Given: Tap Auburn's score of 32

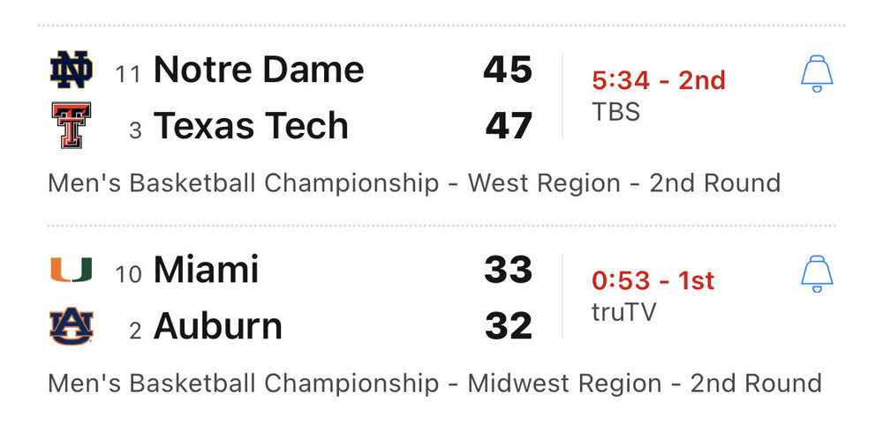Looking at the screenshot, I should pyautogui.click(x=508, y=327).
